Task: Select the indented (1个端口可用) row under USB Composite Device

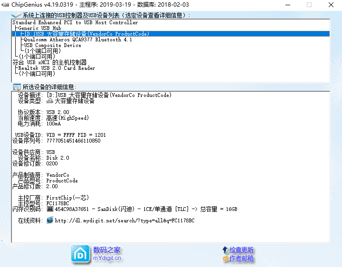Action: [x=43, y=51]
